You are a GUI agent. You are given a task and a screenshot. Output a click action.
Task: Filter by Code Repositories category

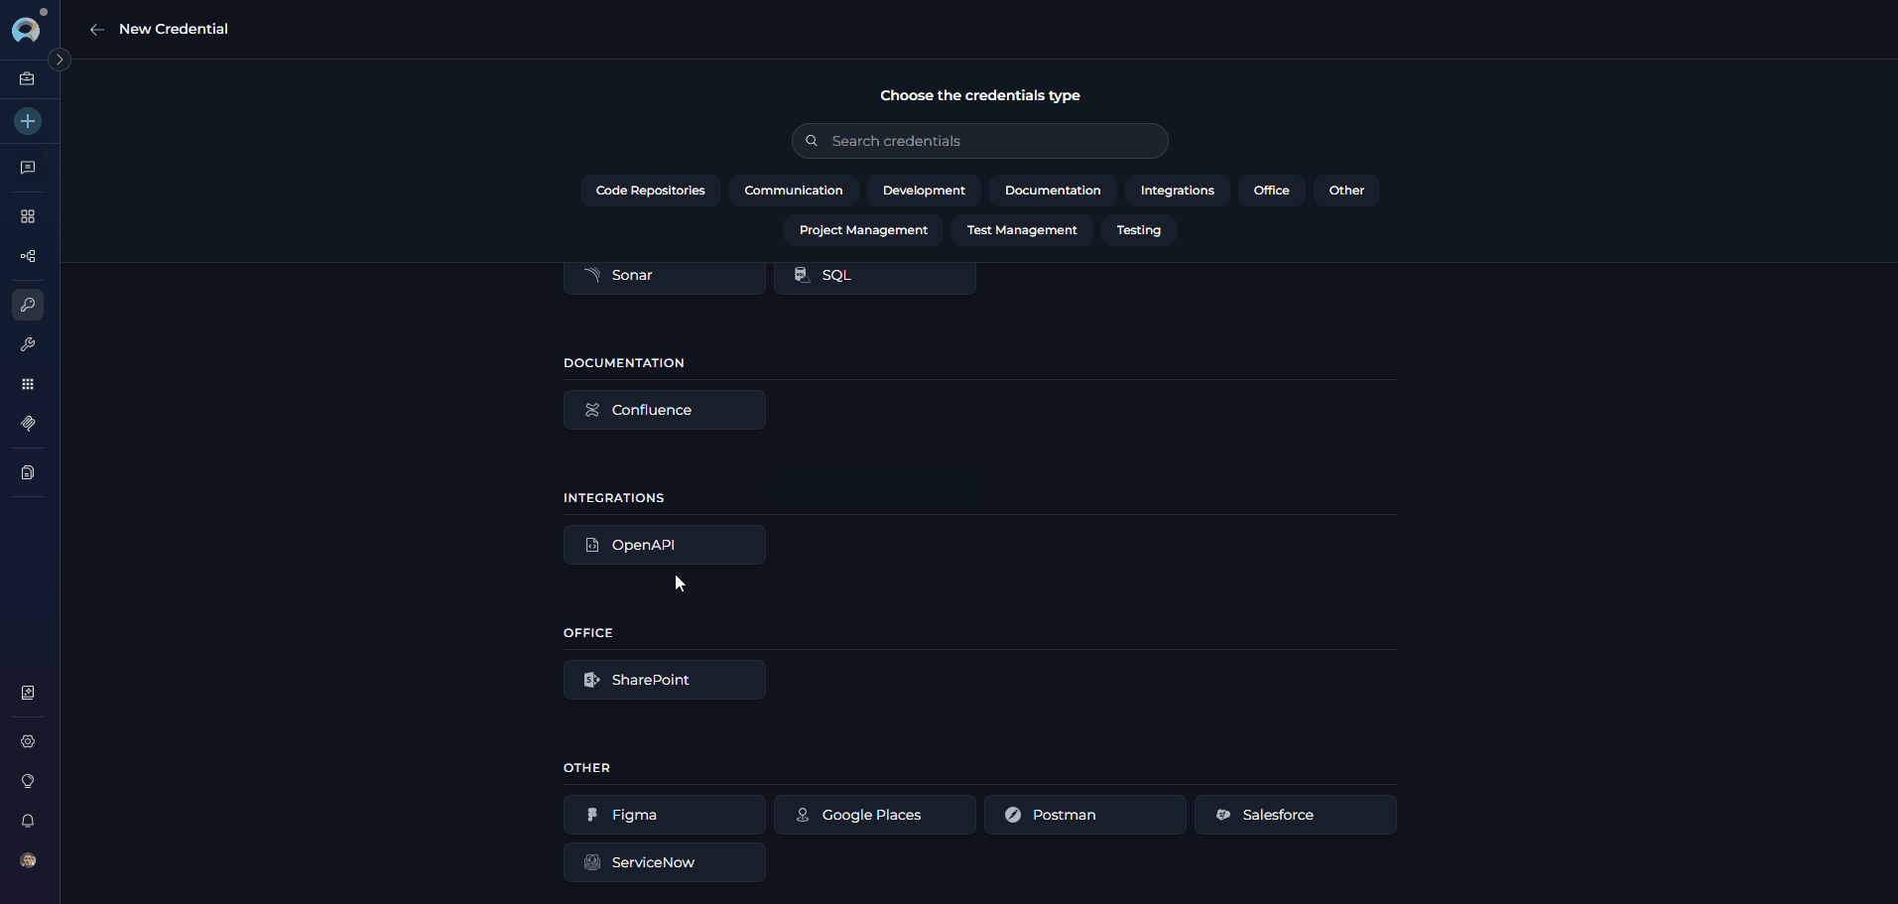[650, 191]
